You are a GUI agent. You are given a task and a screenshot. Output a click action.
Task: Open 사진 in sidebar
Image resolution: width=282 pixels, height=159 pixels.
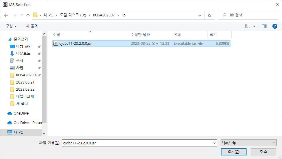pos(20,68)
